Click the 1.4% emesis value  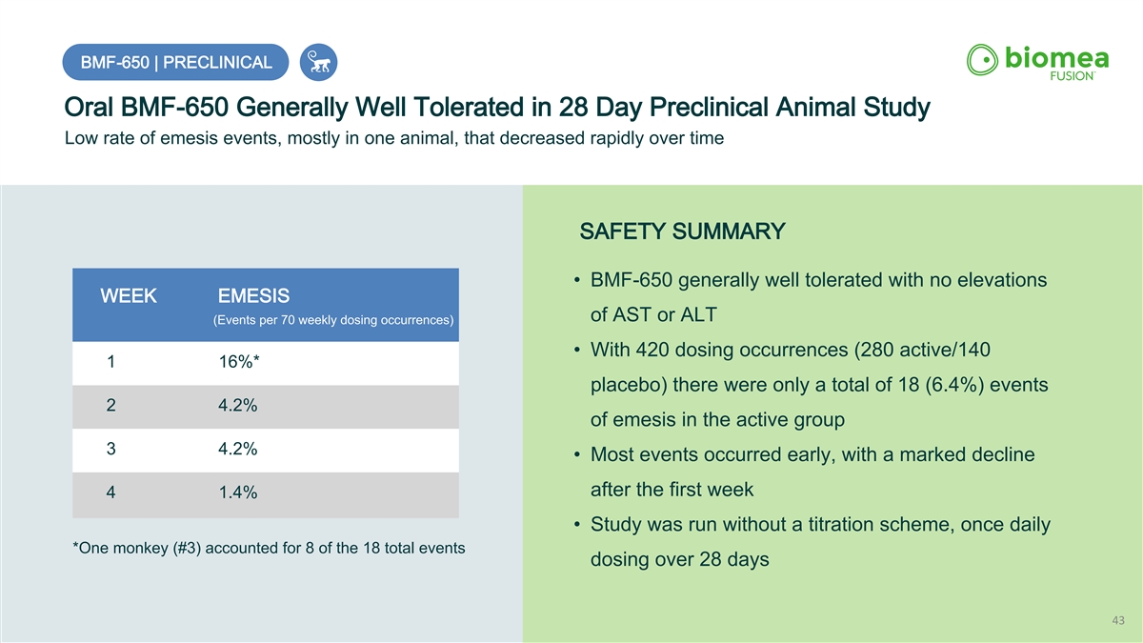(236, 493)
